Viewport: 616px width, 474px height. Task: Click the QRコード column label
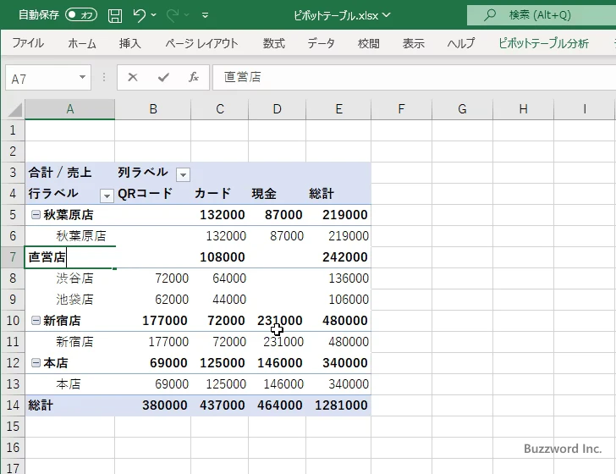(145, 193)
